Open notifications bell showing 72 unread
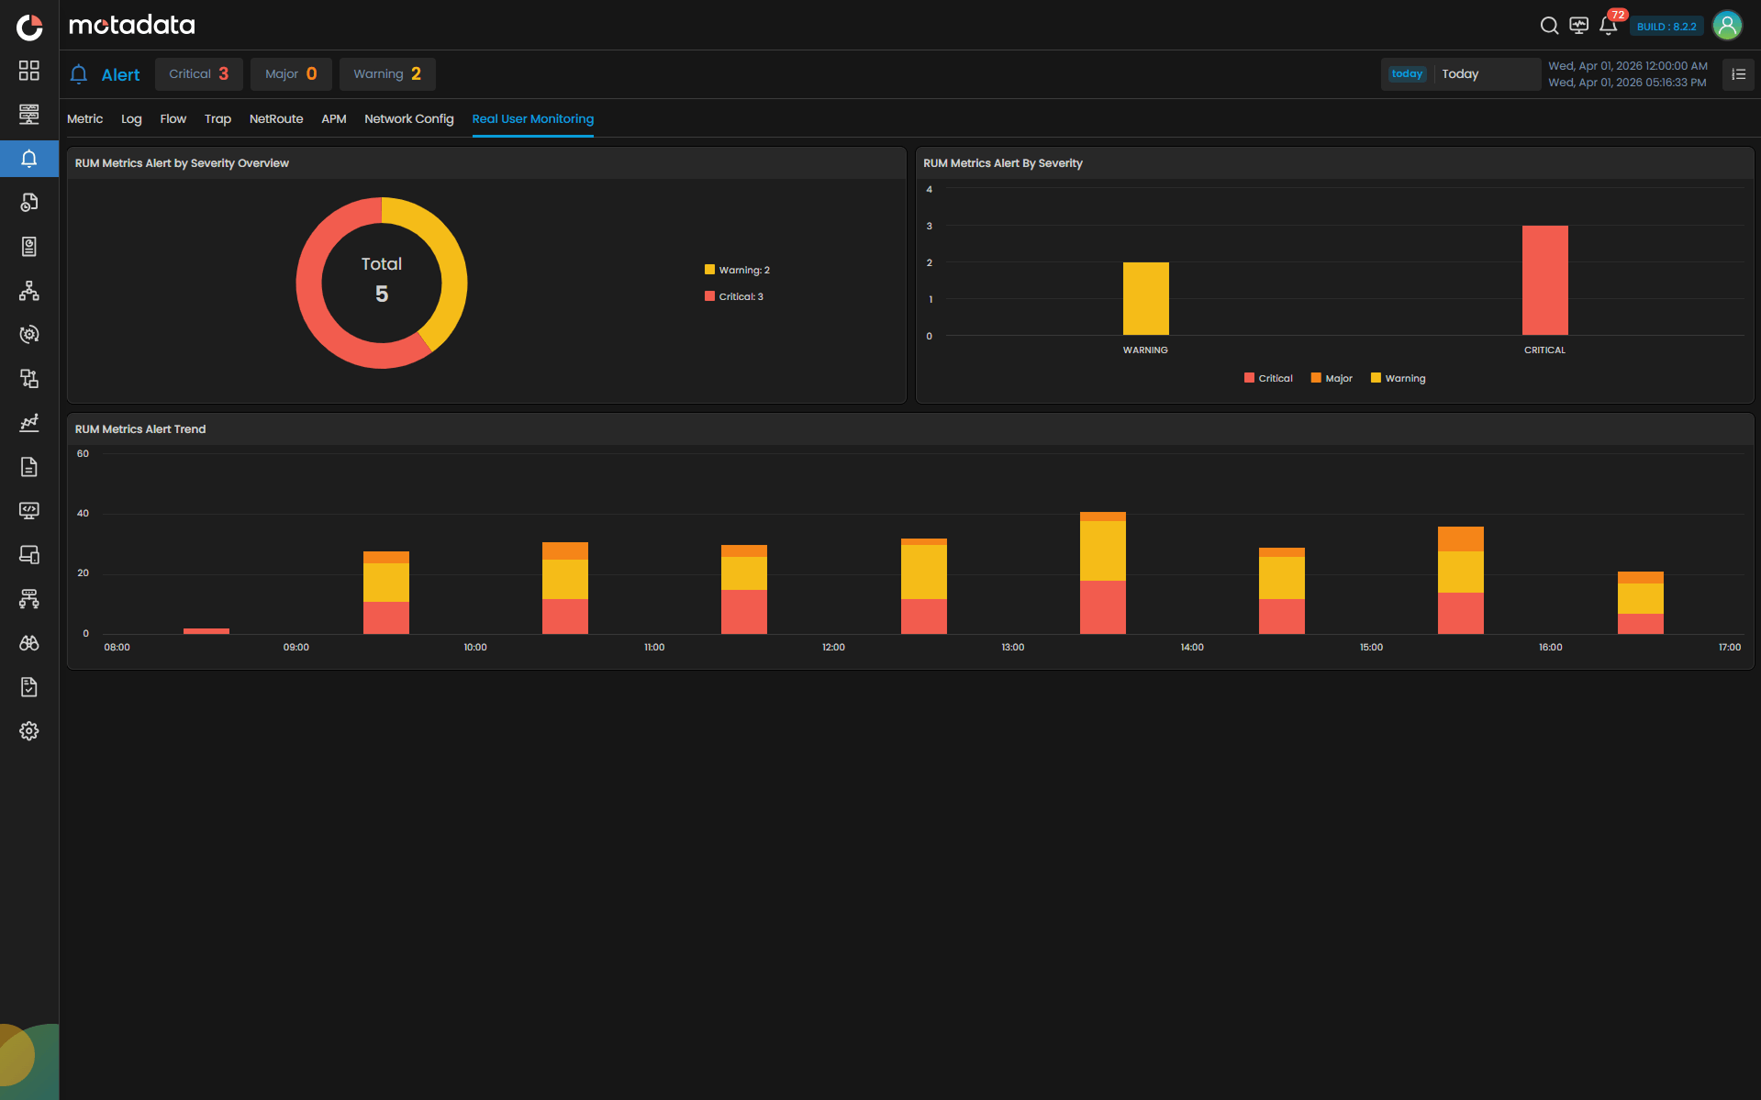This screenshot has height=1100, width=1761. 1608,26
